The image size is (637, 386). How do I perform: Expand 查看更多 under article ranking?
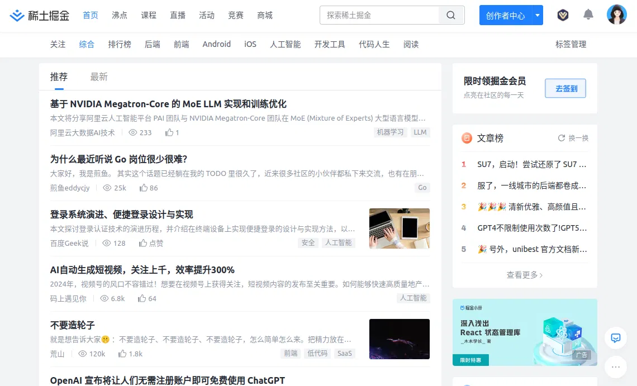524,275
